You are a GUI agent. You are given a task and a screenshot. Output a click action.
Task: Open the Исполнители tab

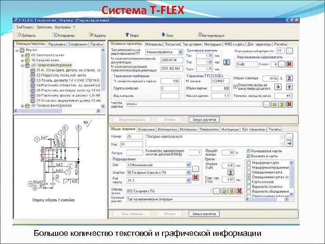point(167,129)
